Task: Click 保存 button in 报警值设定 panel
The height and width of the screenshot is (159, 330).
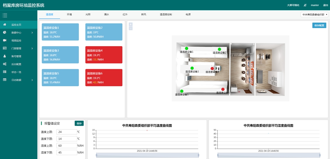Action: [x=79, y=123]
